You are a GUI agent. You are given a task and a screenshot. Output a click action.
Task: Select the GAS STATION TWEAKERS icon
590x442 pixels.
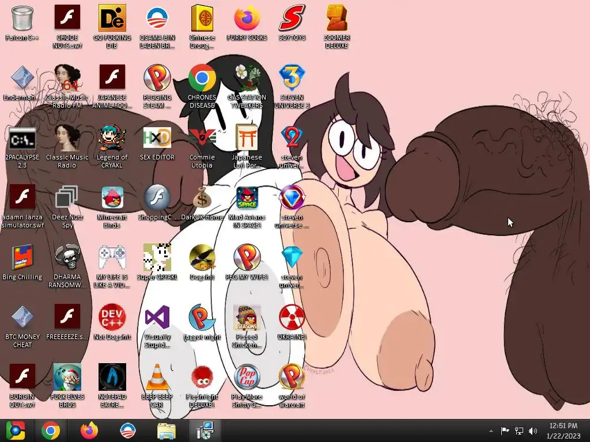(x=247, y=78)
